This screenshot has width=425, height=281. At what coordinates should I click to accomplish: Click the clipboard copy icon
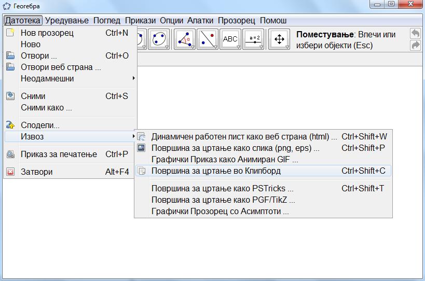[x=141, y=171]
